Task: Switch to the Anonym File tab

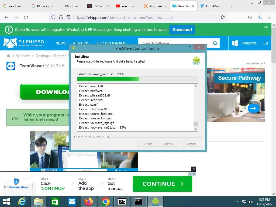Action: tap(155, 6)
